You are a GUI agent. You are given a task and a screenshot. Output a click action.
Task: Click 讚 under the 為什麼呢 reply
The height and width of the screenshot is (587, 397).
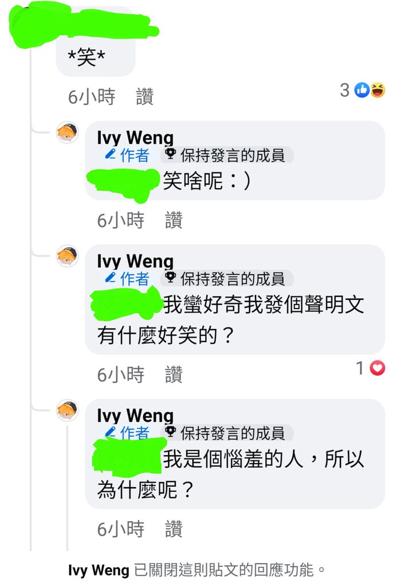[x=174, y=529]
